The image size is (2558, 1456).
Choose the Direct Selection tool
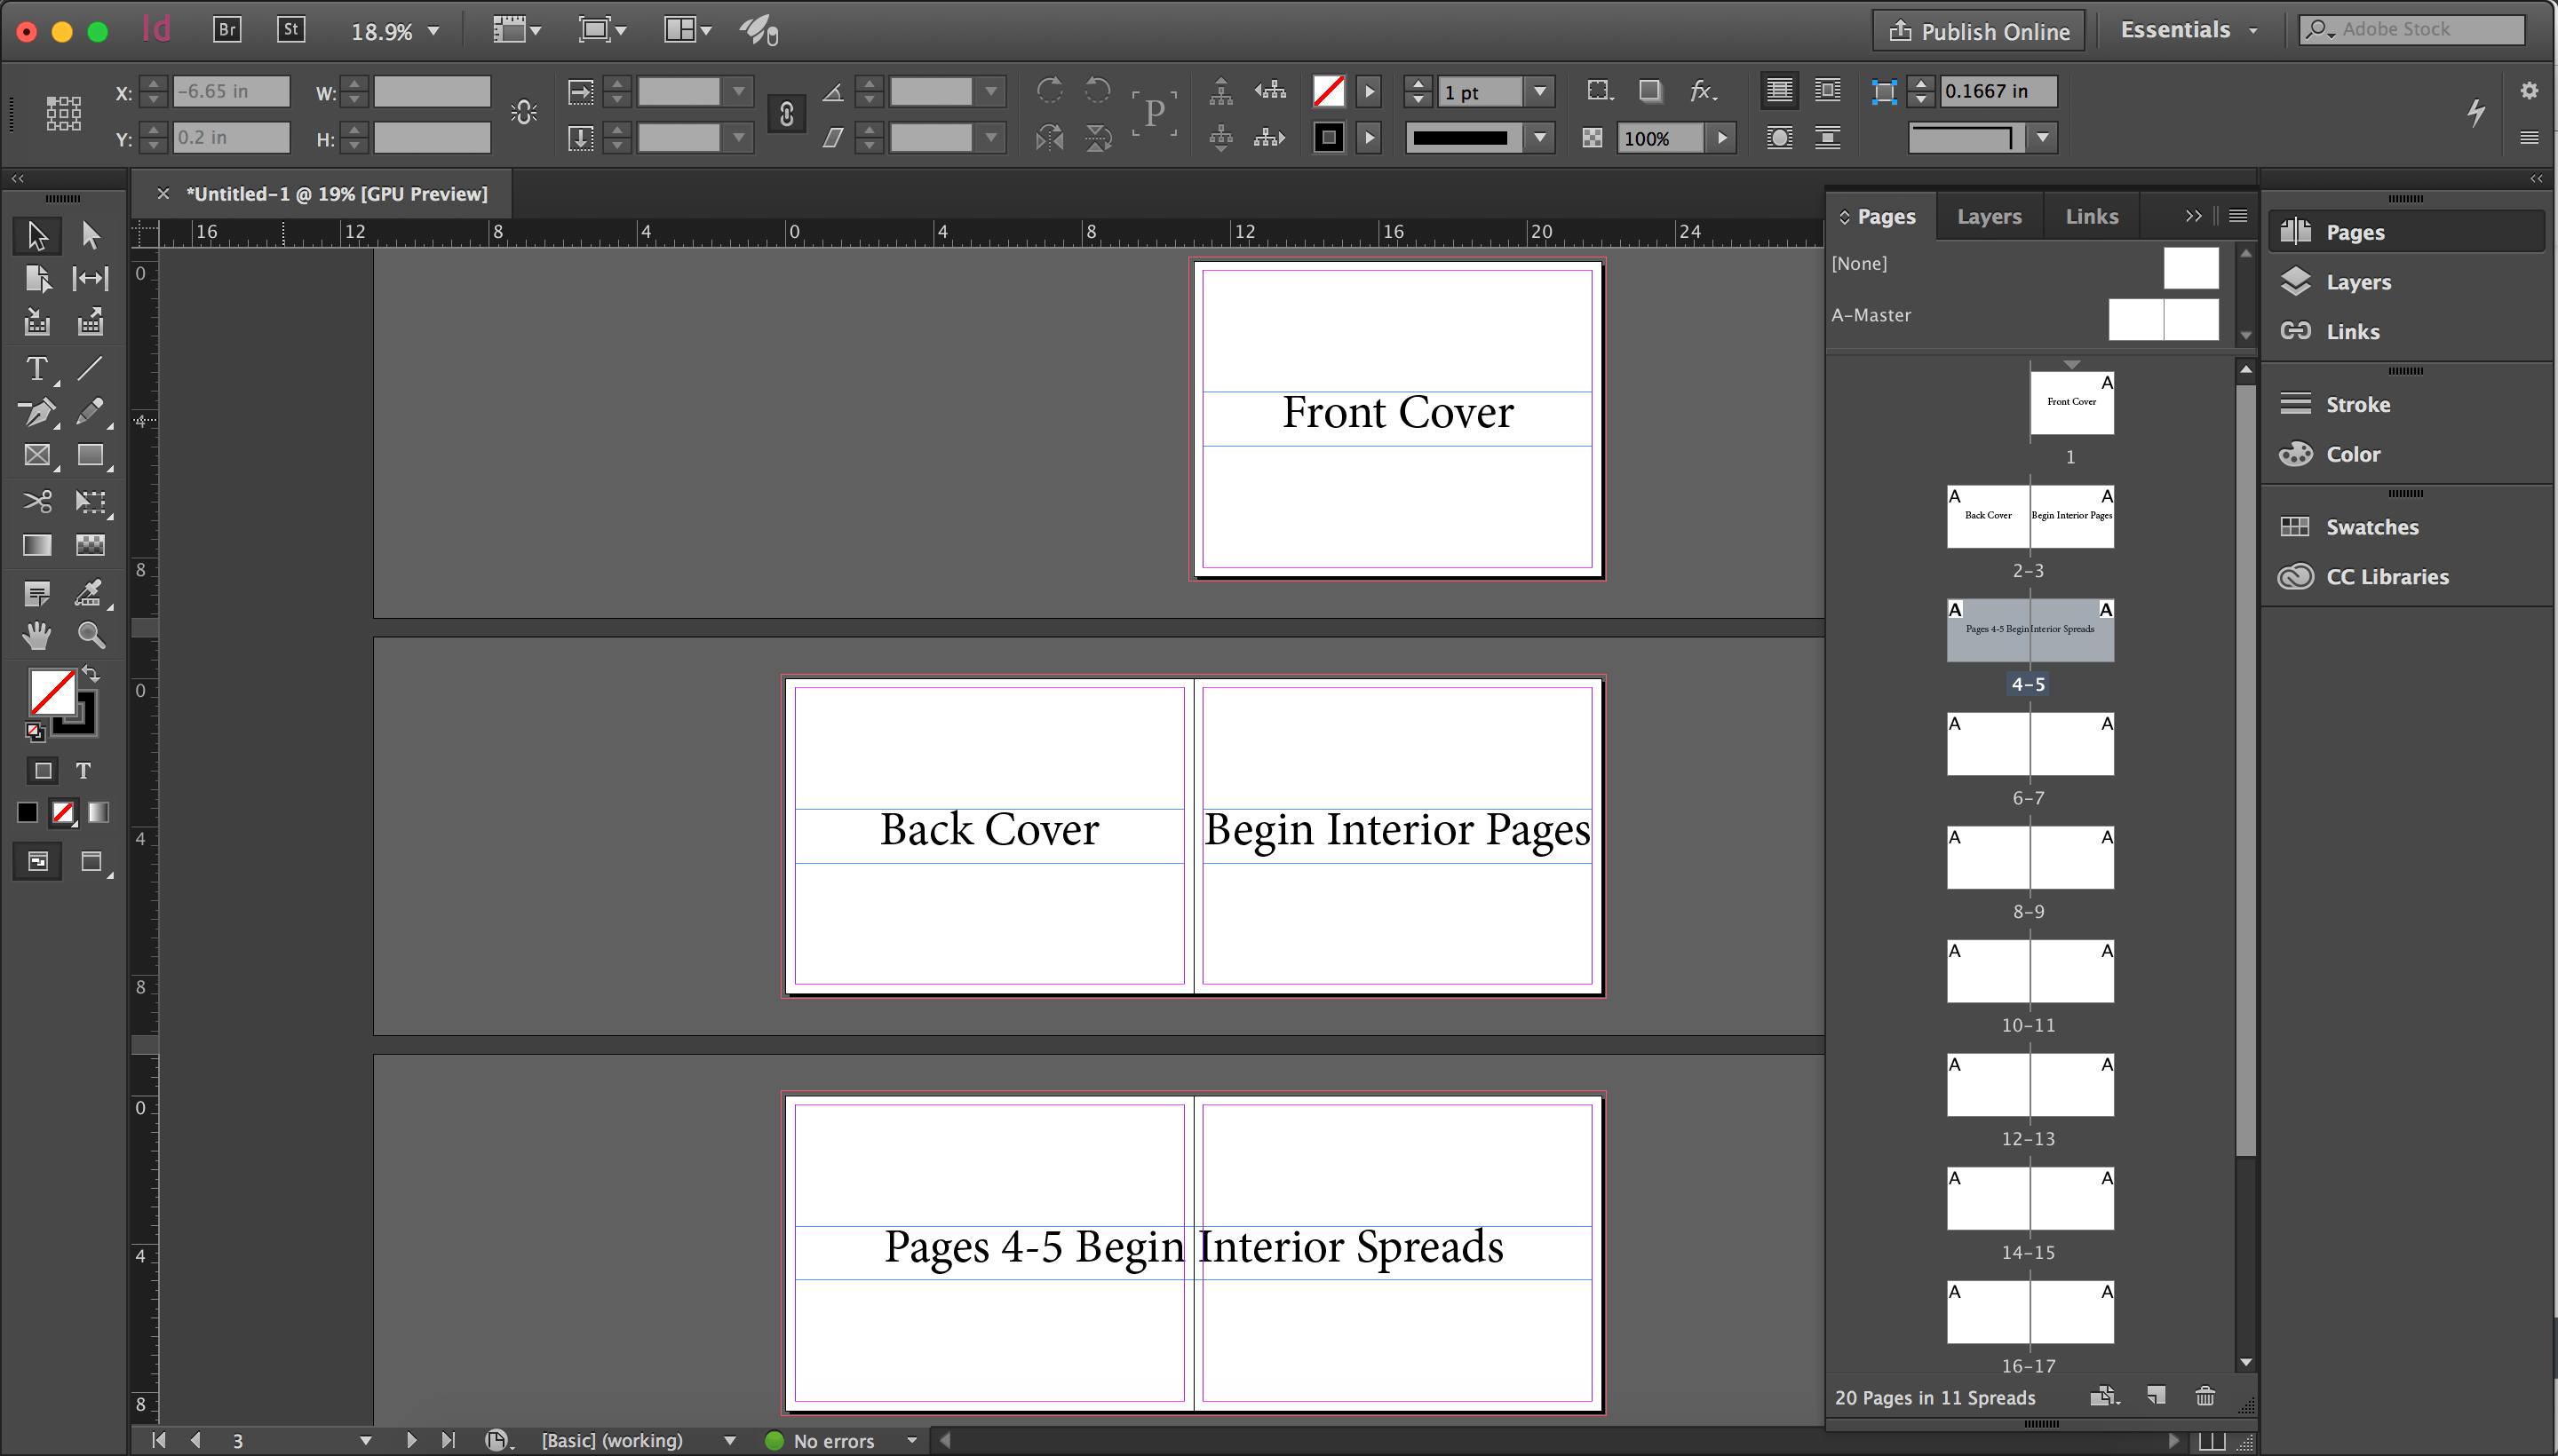click(x=91, y=236)
